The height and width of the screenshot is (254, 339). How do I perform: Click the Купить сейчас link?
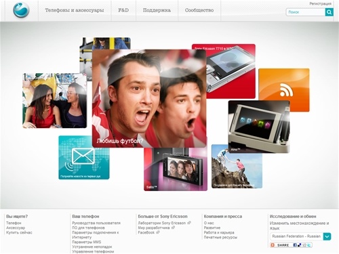point(19,232)
